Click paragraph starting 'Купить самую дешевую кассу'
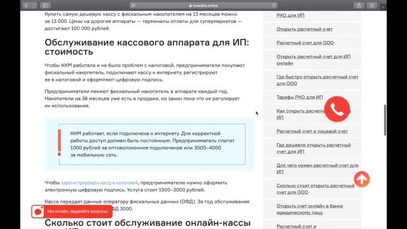The width and height of the screenshot is (407, 229). pos(143,21)
